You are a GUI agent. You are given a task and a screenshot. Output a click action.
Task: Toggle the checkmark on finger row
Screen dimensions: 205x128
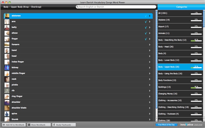(x=146, y=39)
